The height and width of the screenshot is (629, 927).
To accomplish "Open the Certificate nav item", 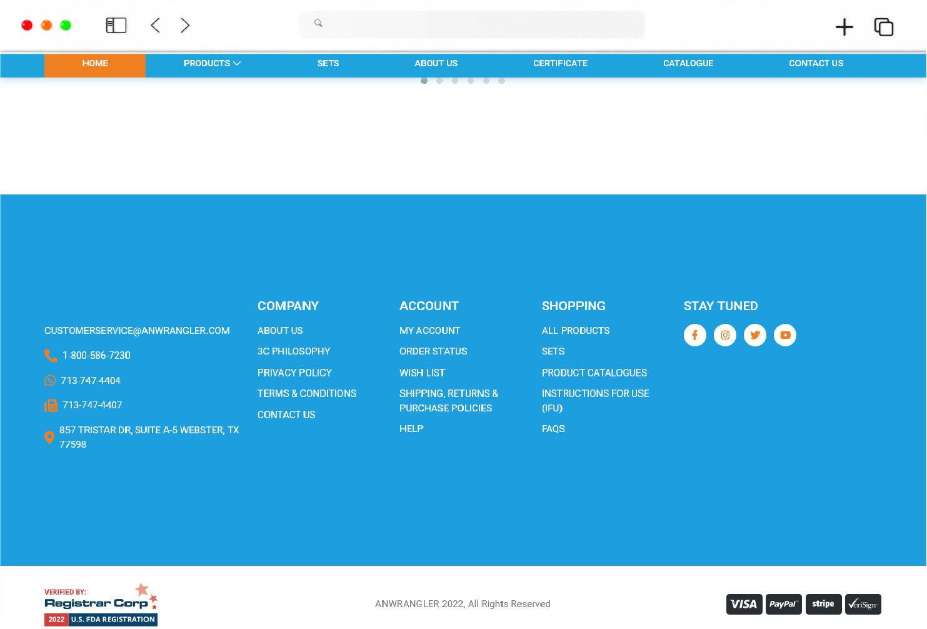I will click(x=560, y=64).
